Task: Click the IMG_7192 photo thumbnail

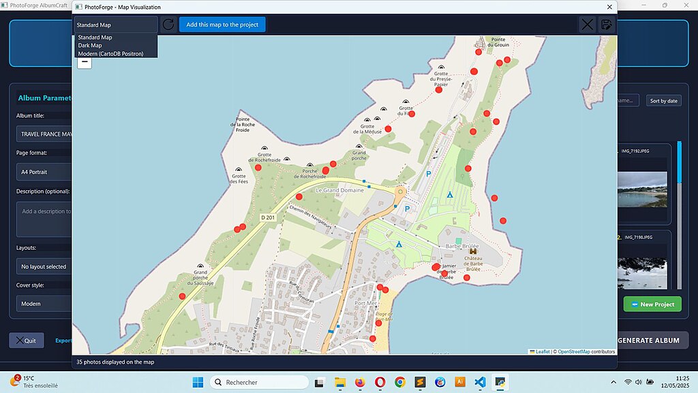Action: [643, 189]
